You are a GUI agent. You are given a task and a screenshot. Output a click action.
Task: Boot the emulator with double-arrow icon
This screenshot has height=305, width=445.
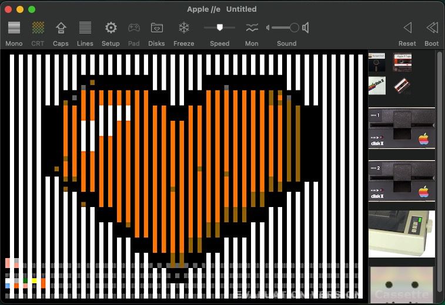(x=432, y=28)
